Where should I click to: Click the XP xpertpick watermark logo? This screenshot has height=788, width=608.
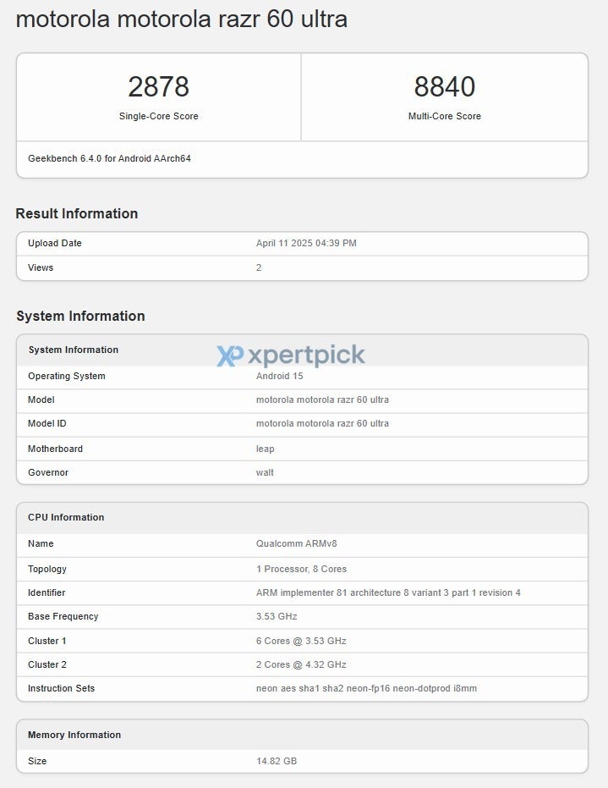coord(291,355)
